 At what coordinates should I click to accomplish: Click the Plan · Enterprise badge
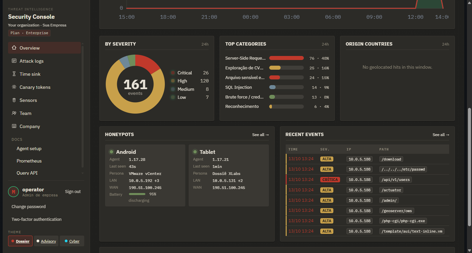(x=29, y=33)
